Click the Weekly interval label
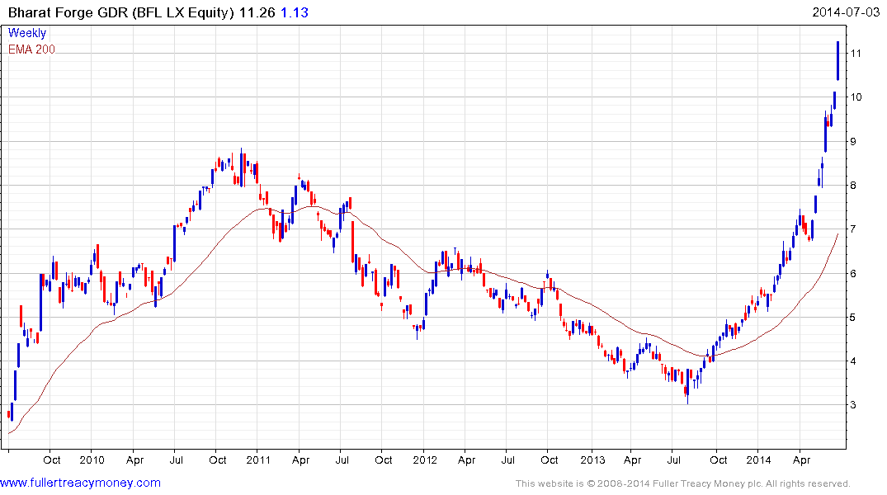The image size is (887, 495). (x=27, y=33)
